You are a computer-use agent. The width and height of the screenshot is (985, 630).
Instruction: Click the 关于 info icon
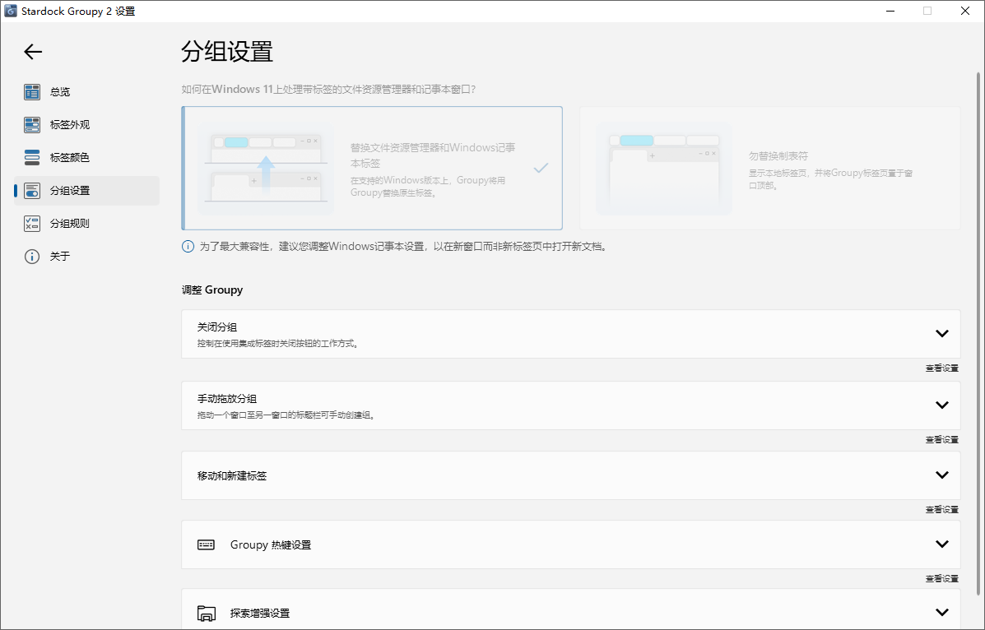pyautogui.click(x=32, y=257)
